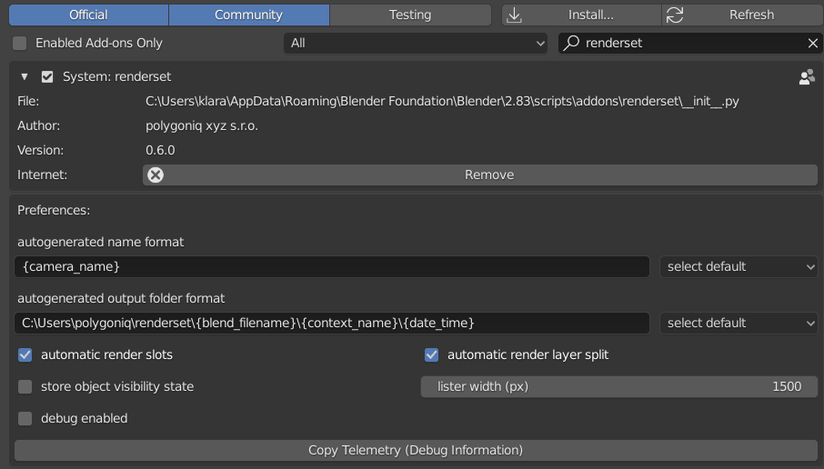Click the X icon on Remove

point(156,175)
